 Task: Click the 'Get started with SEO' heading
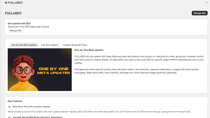click(x=19, y=23)
